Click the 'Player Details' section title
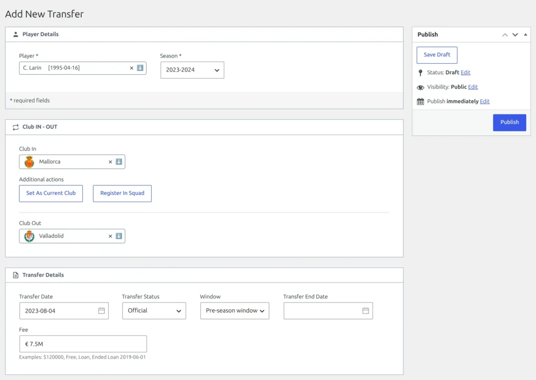The height and width of the screenshot is (380, 536). point(40,34)
